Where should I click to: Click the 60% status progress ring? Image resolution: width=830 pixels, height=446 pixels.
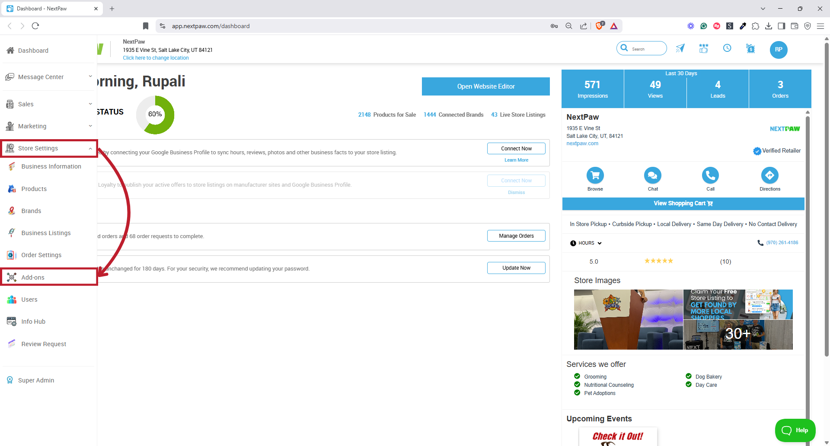tap(155, 115)
